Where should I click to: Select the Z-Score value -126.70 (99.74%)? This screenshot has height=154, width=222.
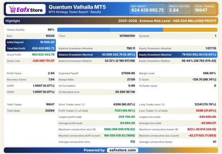(x=204, y=79)
